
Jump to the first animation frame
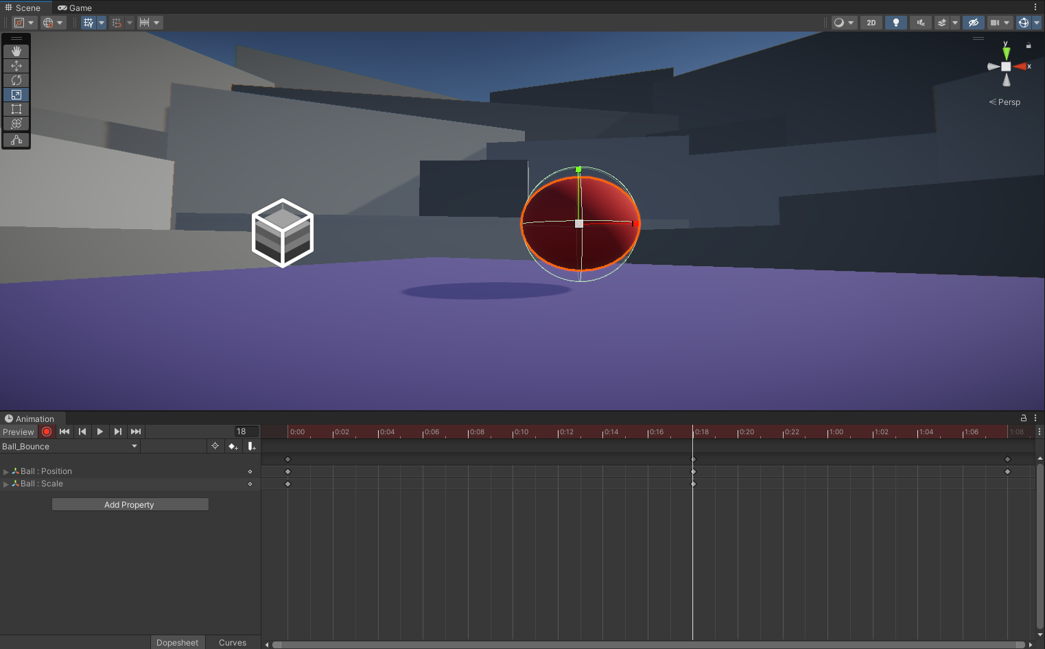coord(64,432)
